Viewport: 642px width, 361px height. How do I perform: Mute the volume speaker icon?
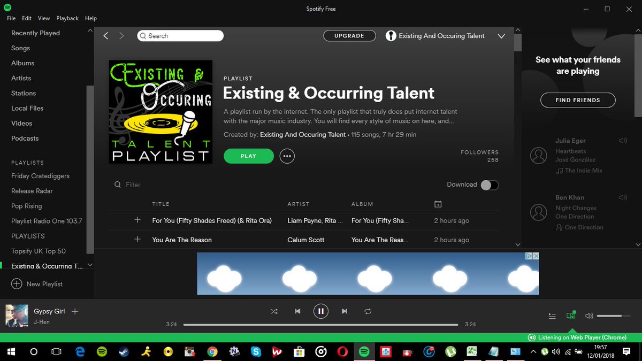589,316
